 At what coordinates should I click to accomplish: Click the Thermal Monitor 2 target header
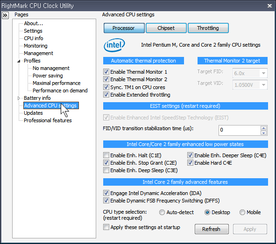233,61
